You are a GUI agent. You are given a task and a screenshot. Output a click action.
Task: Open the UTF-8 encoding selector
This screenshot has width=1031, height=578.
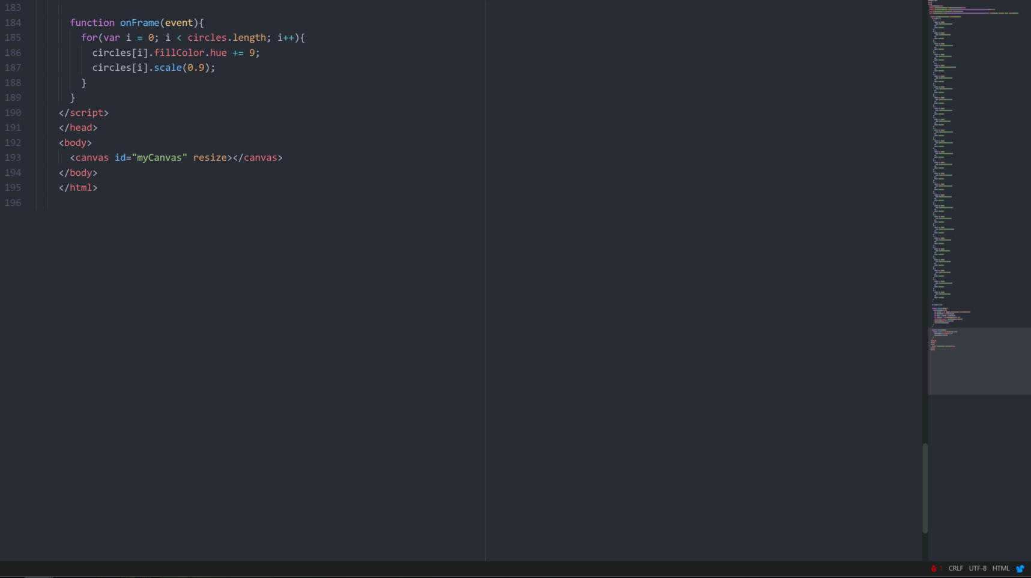point(977,568)
